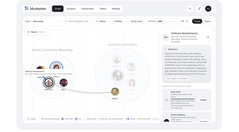Image resolution: width=239 pixels, height=132 pixels.
Task: Click Andy Shah's match progress bar
Action: coord(183,99)
